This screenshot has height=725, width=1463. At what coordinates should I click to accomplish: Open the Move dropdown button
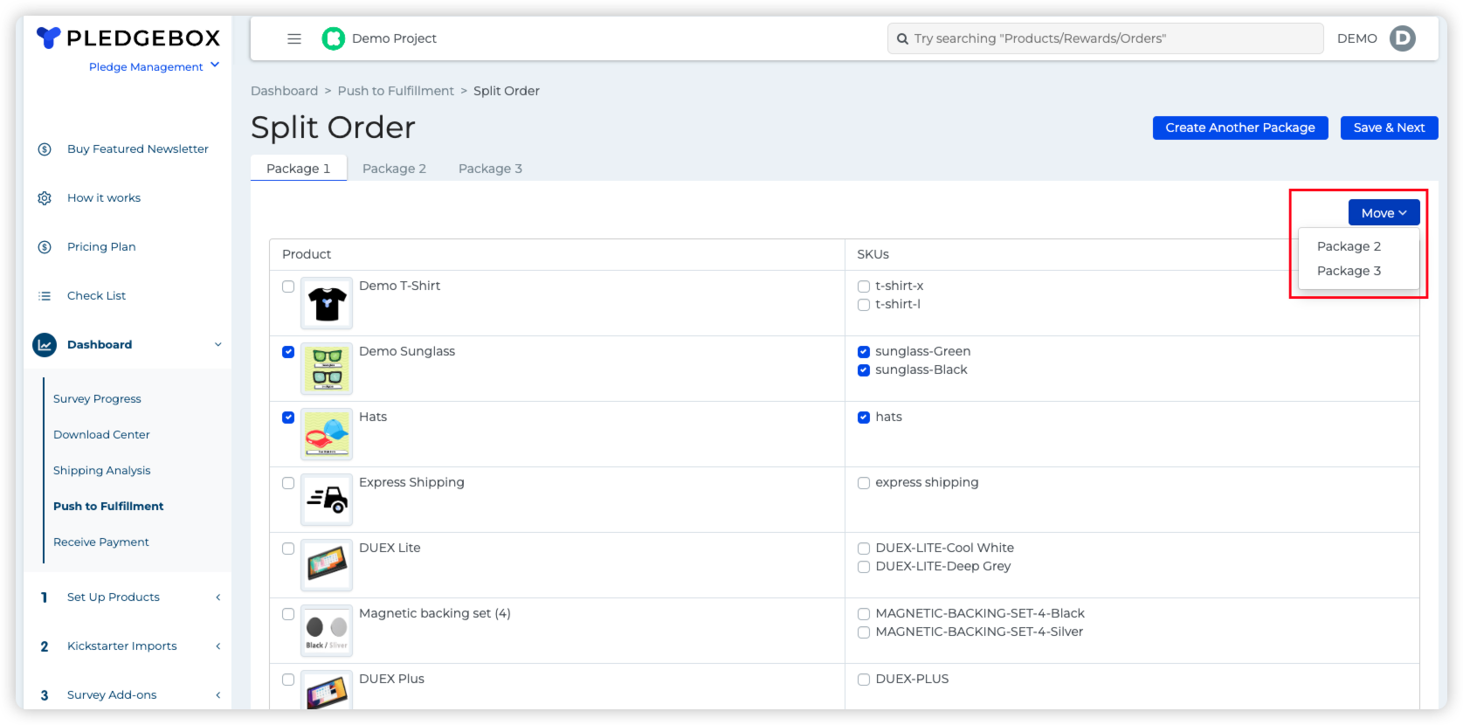point(1384,212)
